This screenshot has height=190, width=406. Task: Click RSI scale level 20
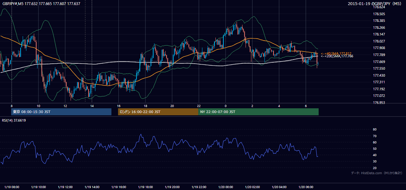coord(375,168)
